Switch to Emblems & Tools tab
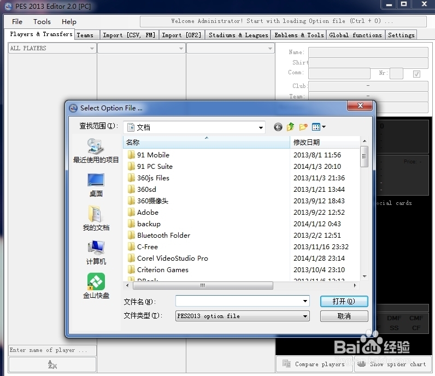 coord(299,35)
